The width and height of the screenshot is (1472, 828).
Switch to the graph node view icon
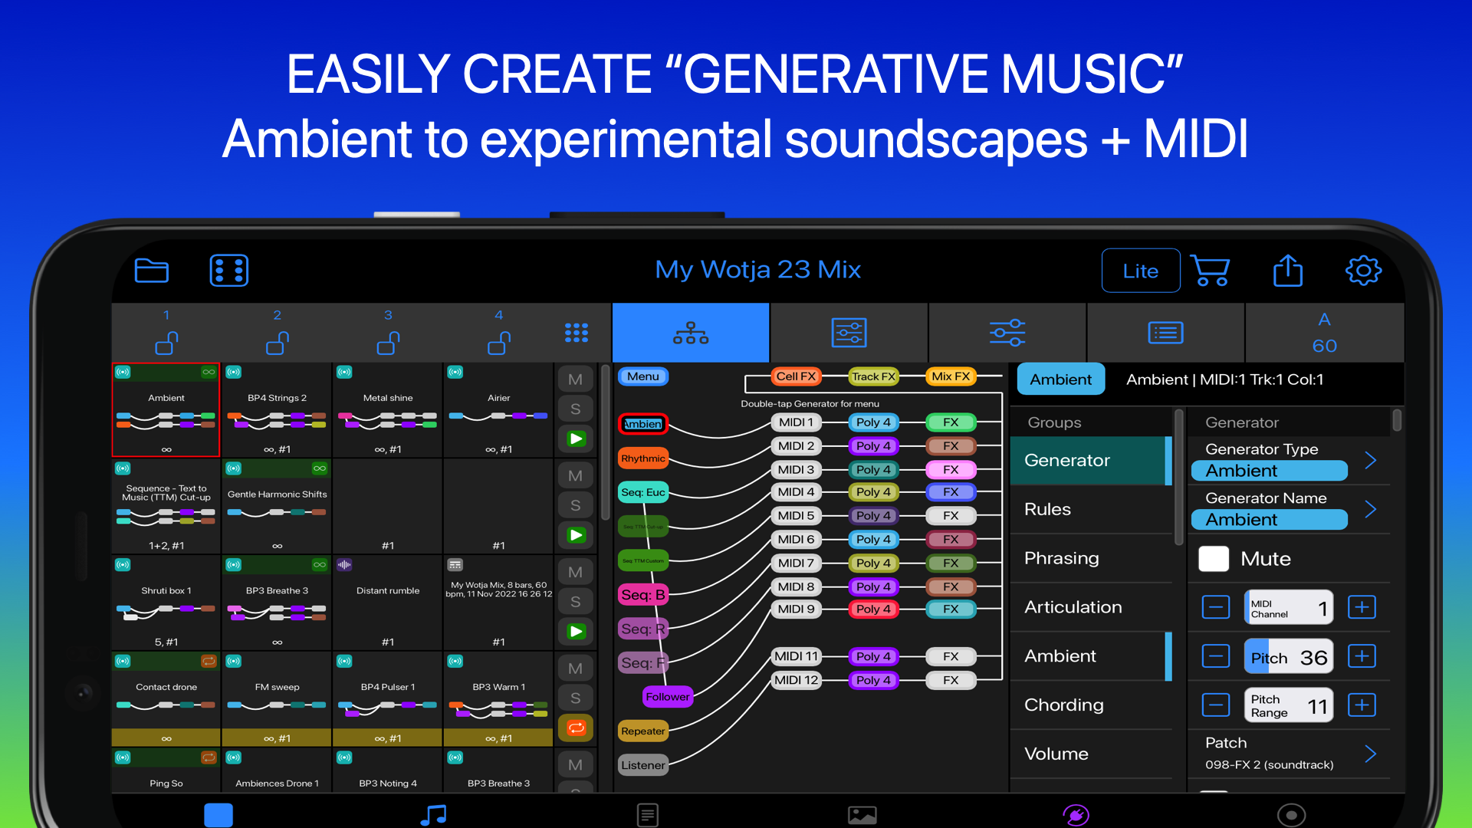coord(690,332)
